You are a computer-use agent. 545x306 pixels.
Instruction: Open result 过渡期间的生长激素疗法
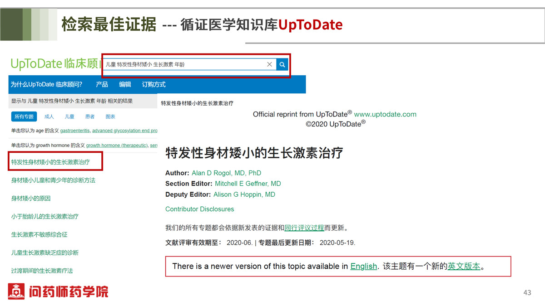[x=42, y=271]
